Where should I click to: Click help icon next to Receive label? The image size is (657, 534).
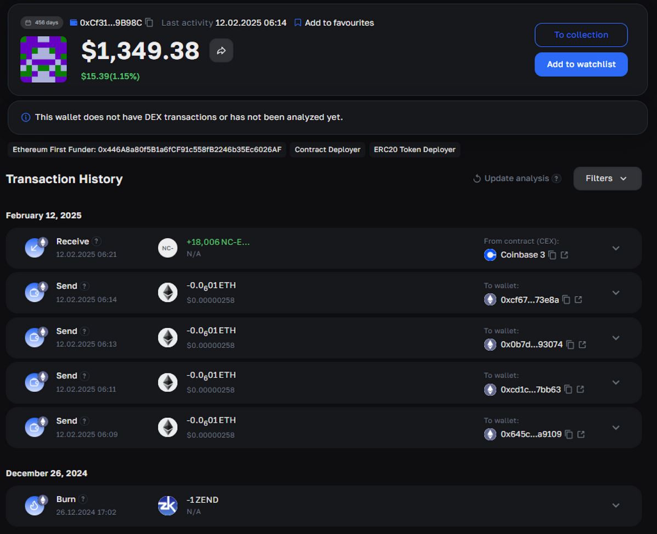[x=97, y=241]
